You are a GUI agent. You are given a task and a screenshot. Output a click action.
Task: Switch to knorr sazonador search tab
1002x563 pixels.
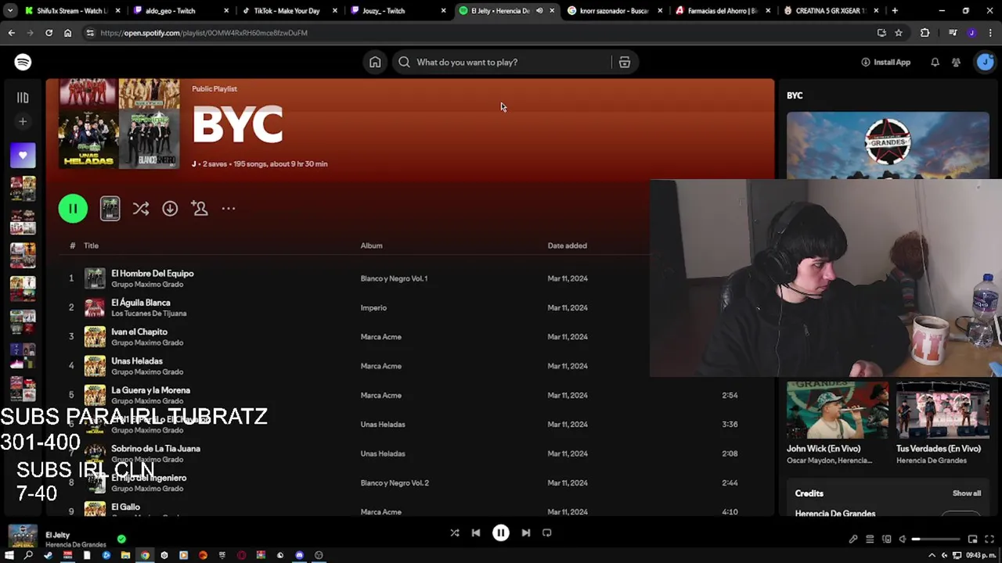pyautogui.click(x=614, y=11)
